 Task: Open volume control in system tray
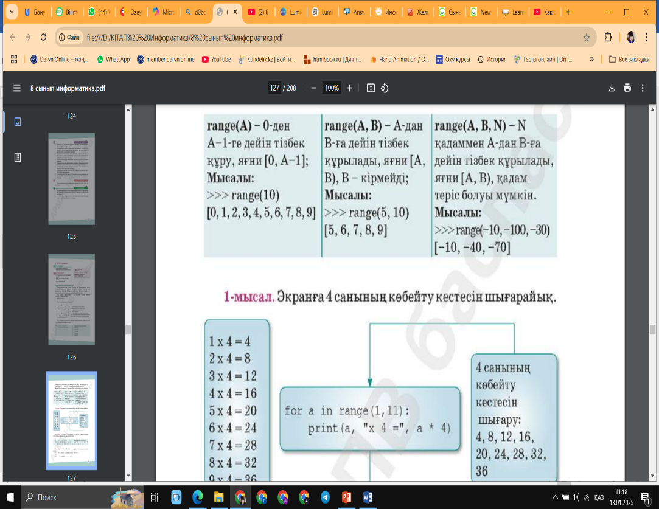coord(576,497)
